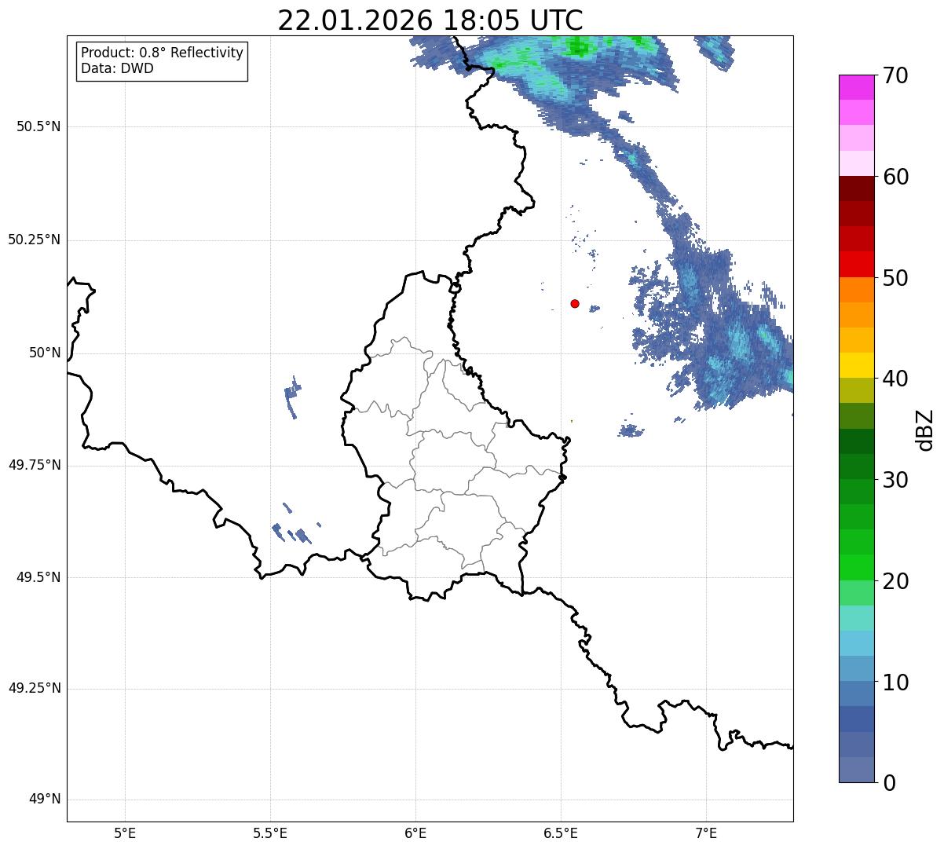
Task: Click the longitude label '6°E'
Action: coord(415,833)
